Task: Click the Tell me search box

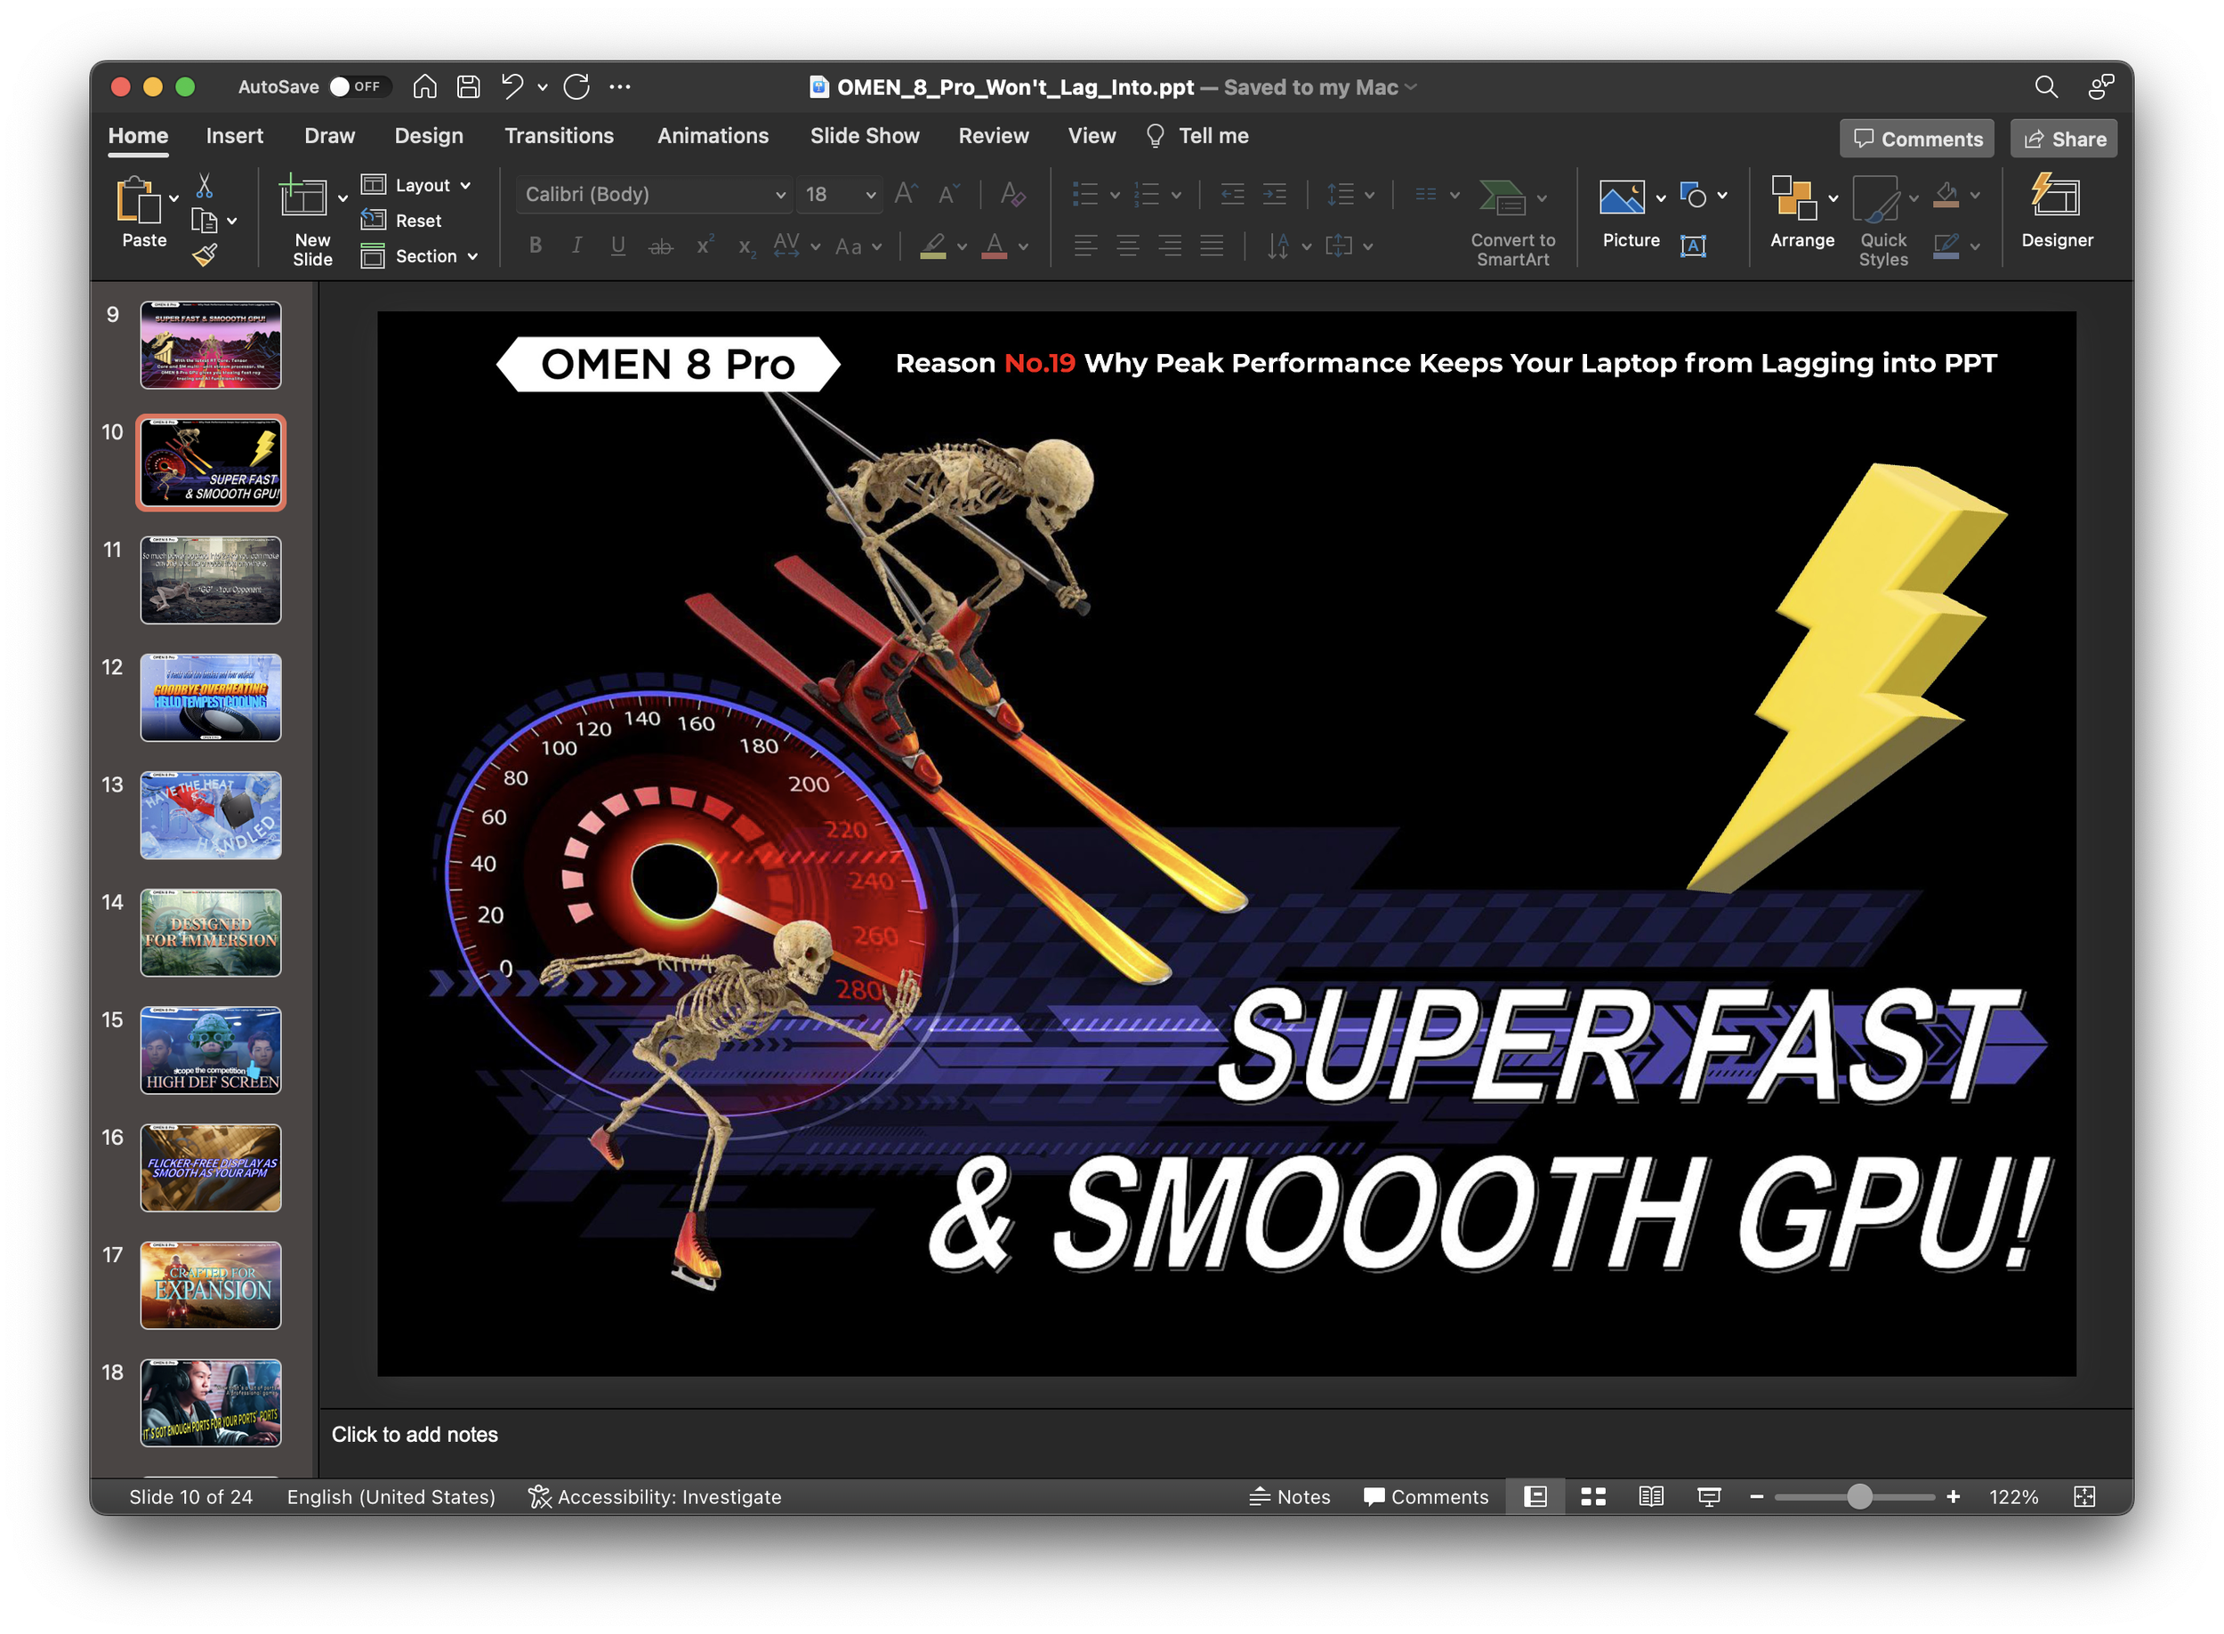Action: tap(1197, 136)
